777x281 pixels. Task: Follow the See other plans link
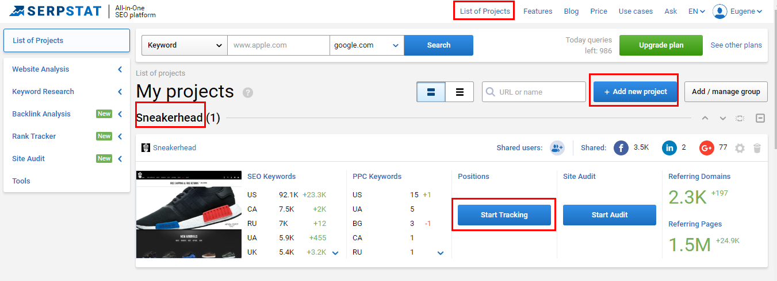(736, 45)
